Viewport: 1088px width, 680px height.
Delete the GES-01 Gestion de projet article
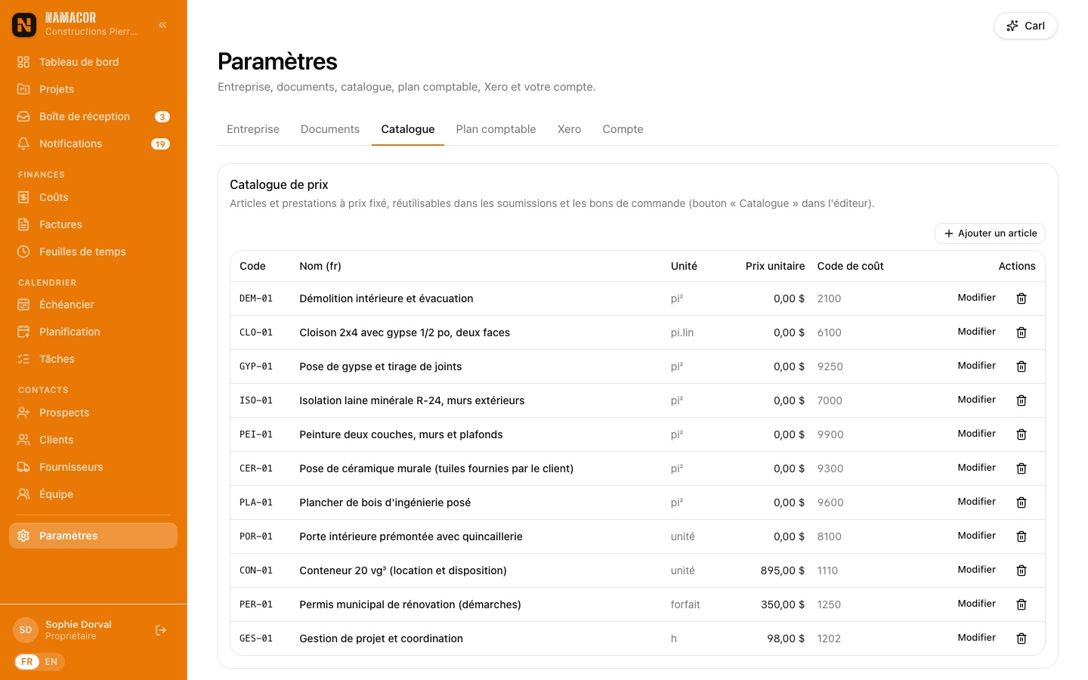pos(1022,638)
